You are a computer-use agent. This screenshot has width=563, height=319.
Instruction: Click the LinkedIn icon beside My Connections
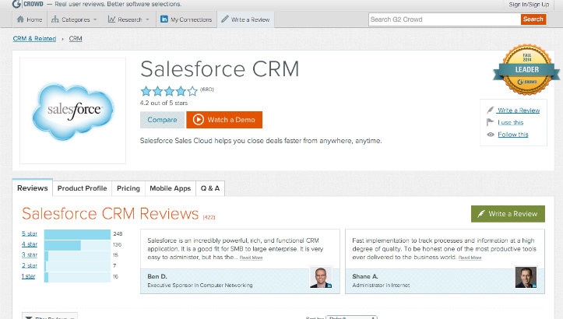(164, 19)
